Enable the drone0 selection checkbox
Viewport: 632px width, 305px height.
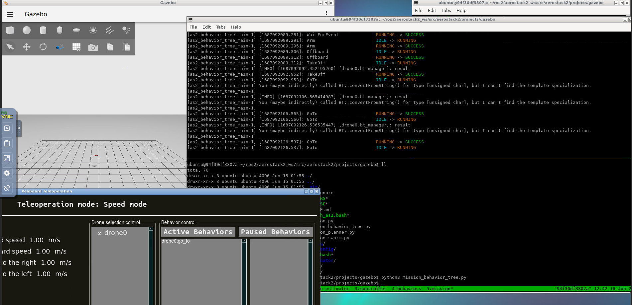(99, 233)
